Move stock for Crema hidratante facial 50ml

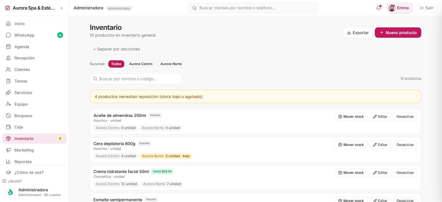(351, 173)
